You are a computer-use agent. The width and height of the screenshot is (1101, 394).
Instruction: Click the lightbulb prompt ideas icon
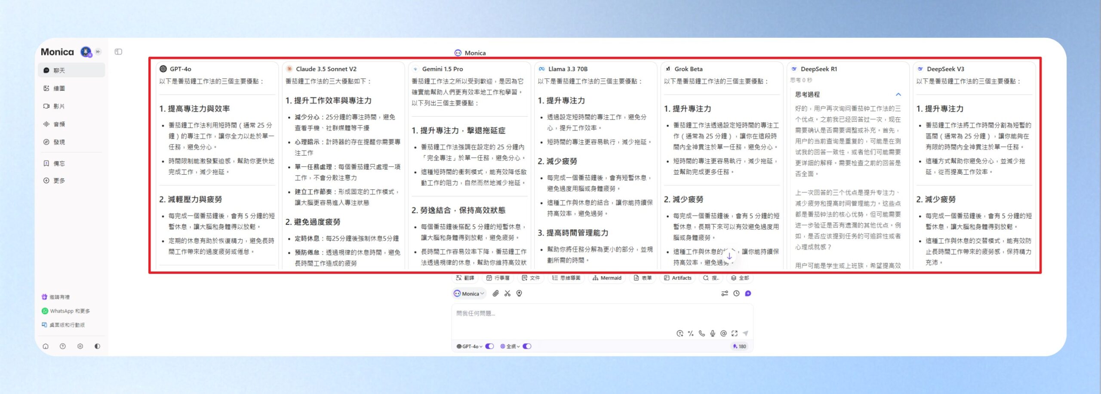[519, 293]
